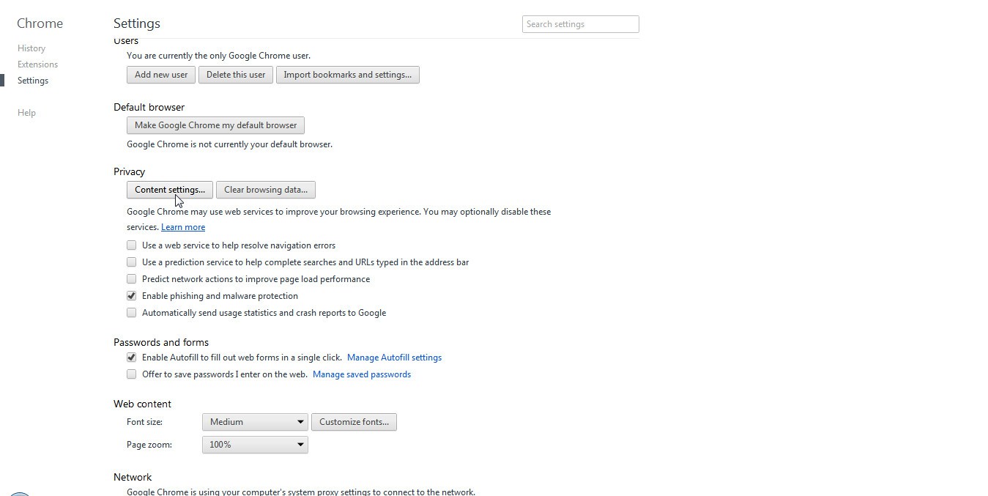Select Settings in the sidebar
Screen dimensions: 988x496
[x=33, y=81]
